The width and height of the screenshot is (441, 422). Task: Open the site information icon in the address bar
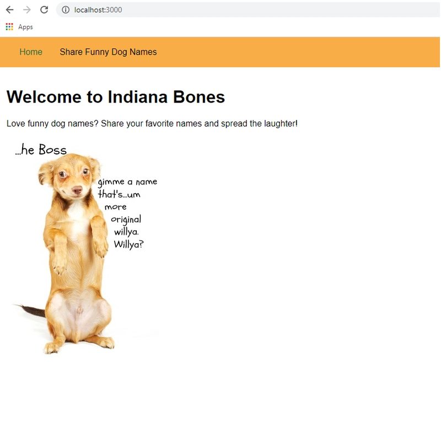66,10
